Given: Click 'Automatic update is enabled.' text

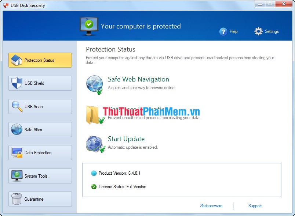Looking at the screenshot, I should point(133,147).
